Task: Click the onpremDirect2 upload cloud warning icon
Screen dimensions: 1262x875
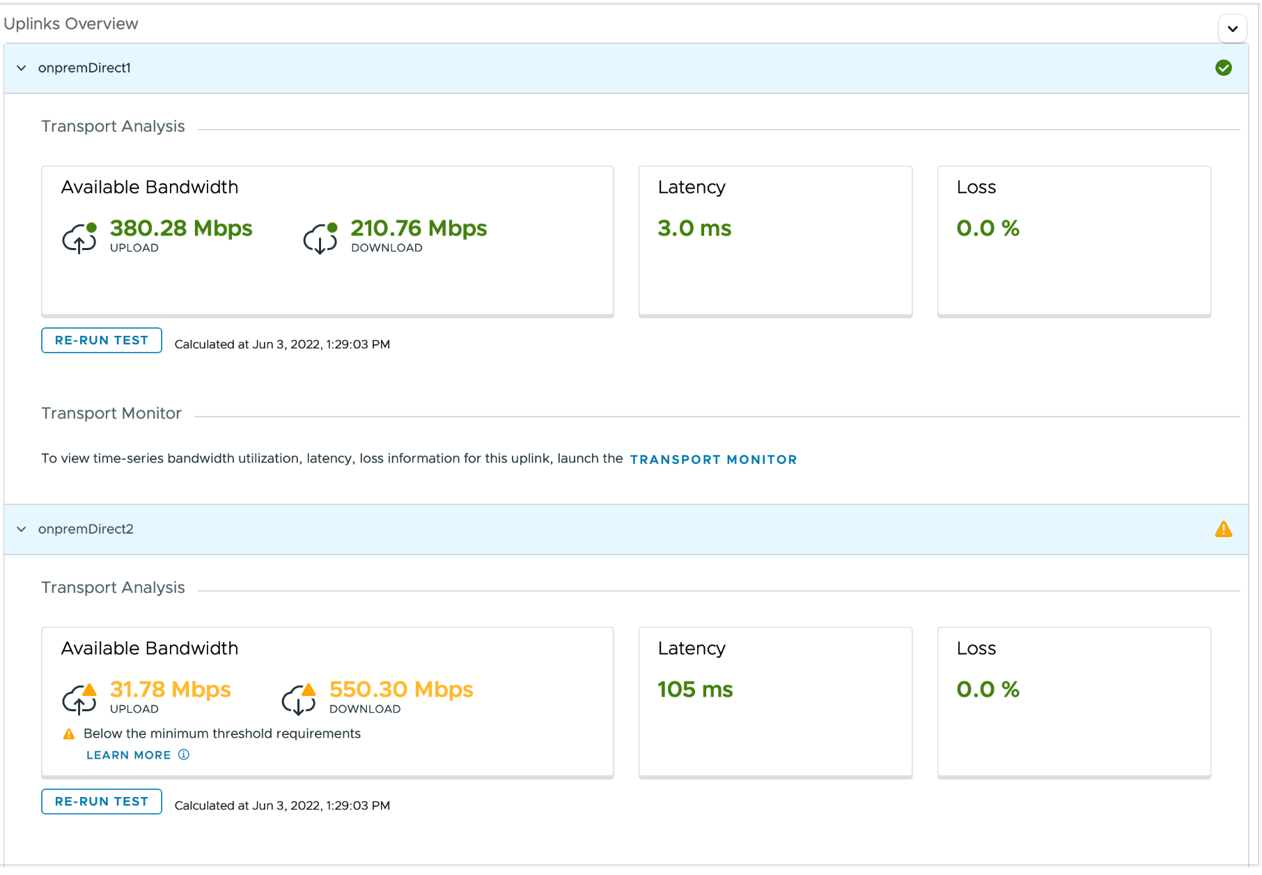Action: pyautogui.click(x=79, y=699)
